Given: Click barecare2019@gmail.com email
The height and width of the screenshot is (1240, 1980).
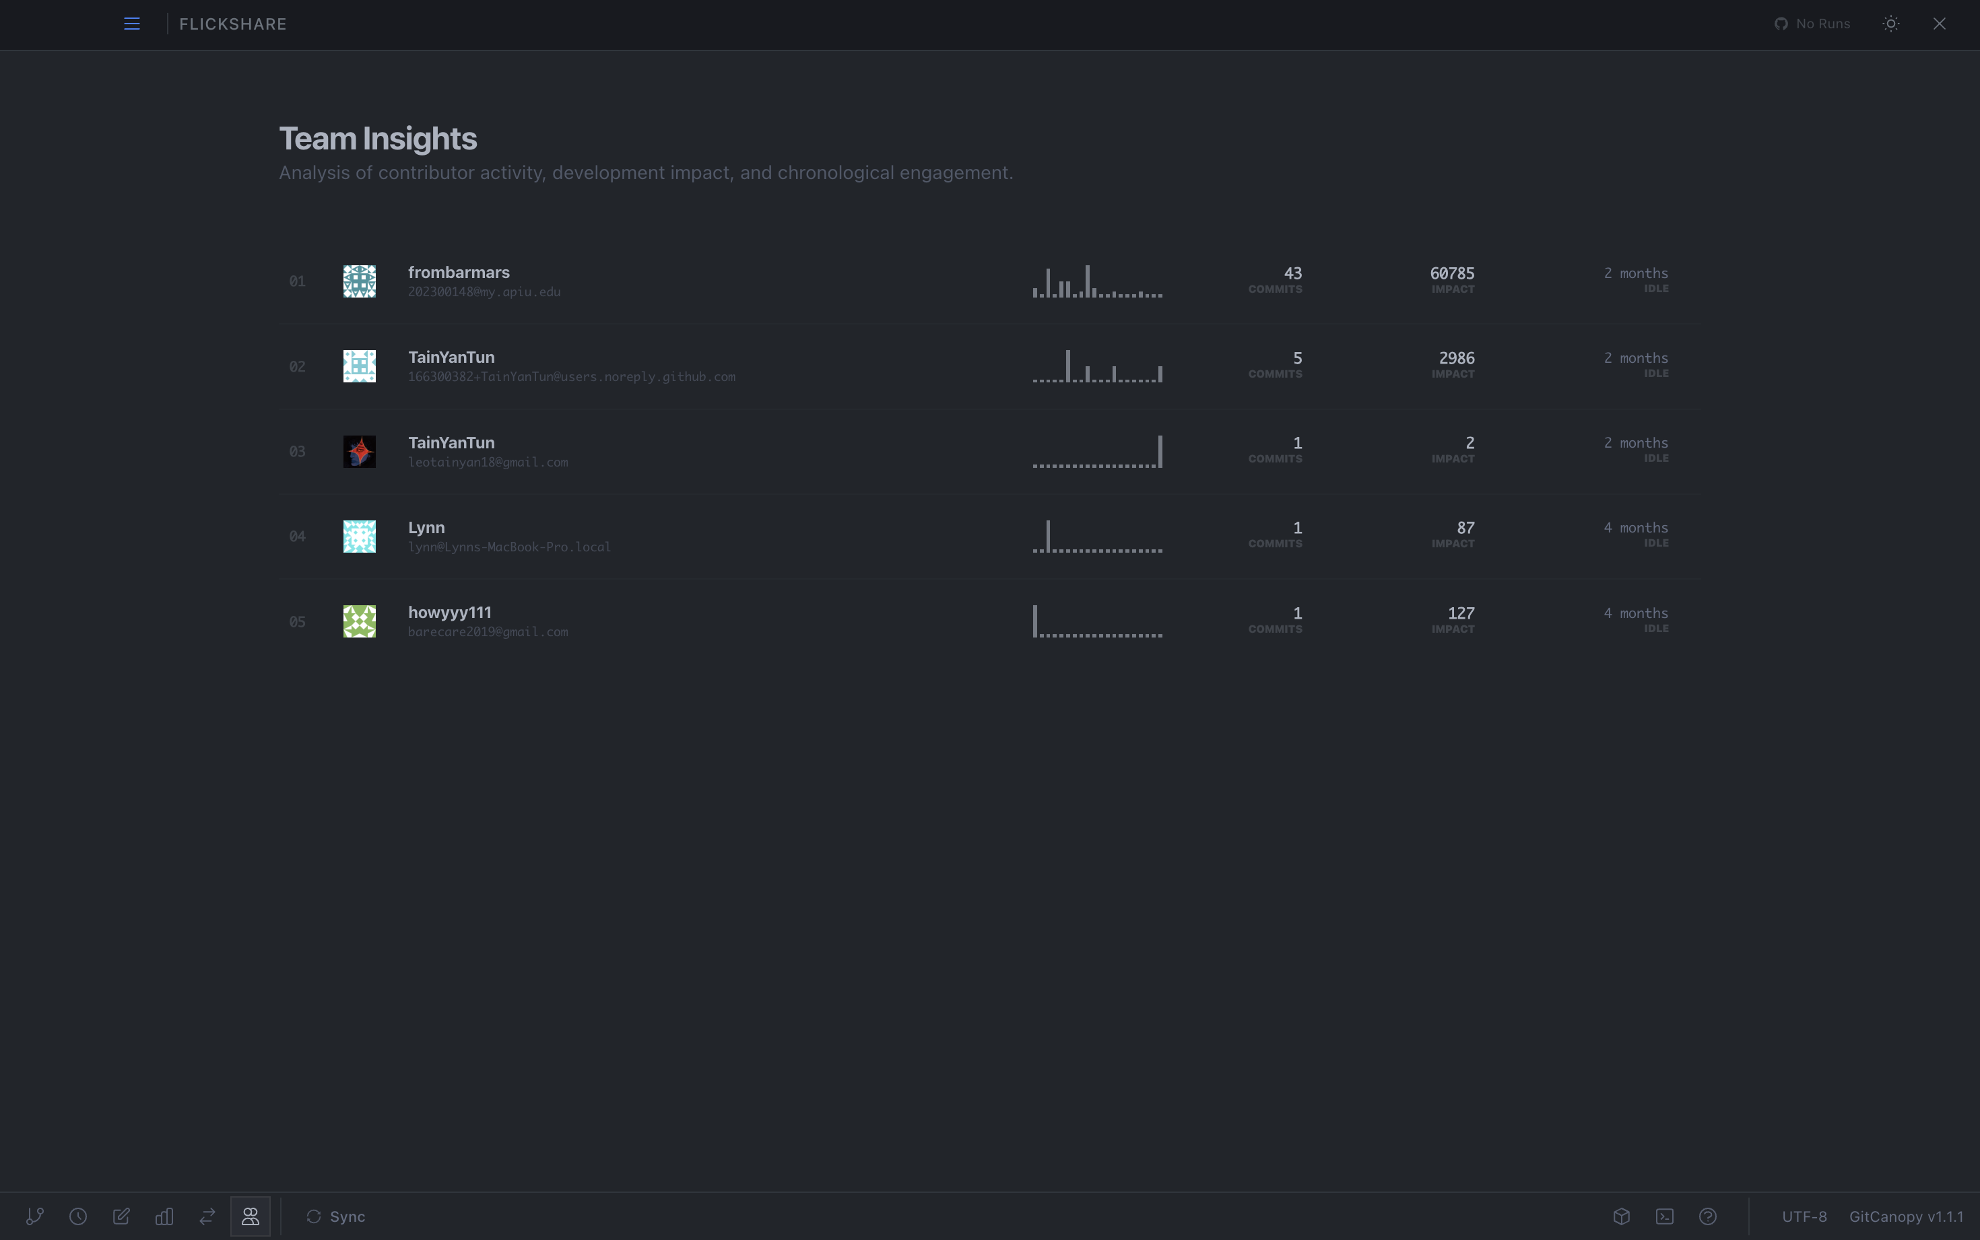Looking at the screenshot, I should (488, 632).
